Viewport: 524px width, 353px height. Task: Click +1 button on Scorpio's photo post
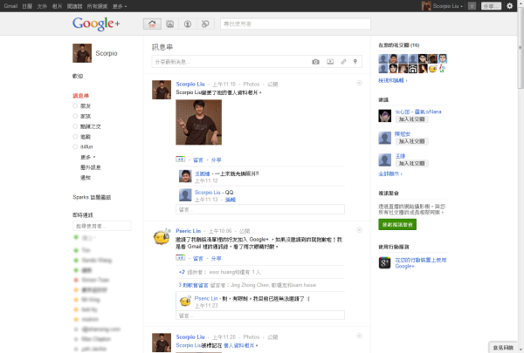pos(181,160)
